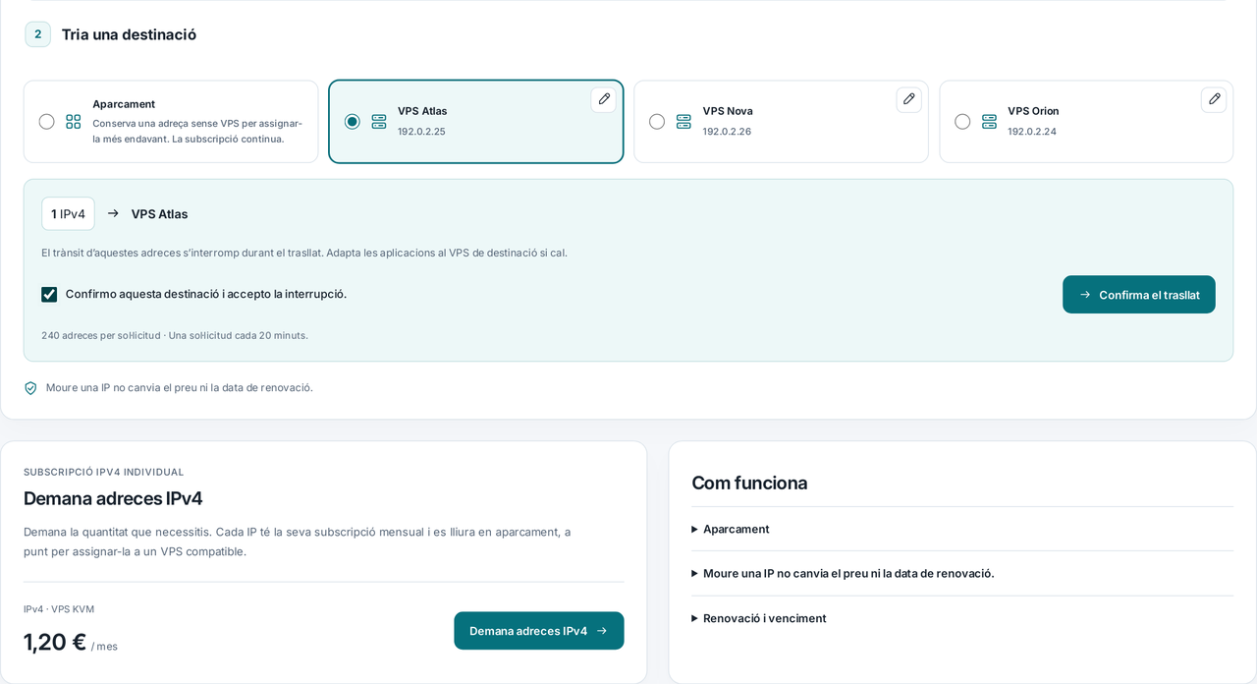This screenshot has height=684, width=1257.
Task: Choose the VPS Nova radio button
Action: click(x=657, y=122)
